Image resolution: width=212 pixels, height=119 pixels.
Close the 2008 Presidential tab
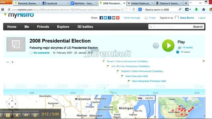(124, 3)
